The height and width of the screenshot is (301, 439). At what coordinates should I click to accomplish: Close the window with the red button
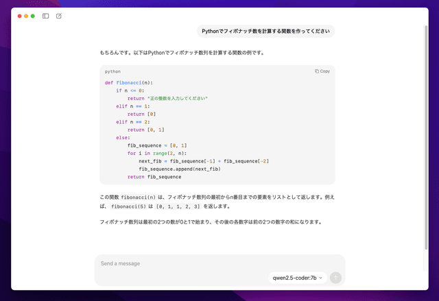tap(20, 16)
